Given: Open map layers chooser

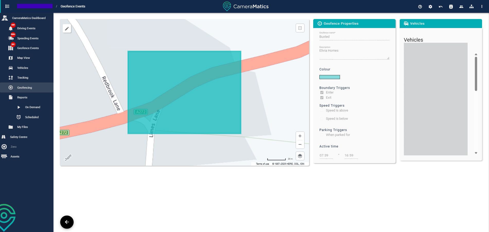Looking at the screenshot, I should pos(300,156).
